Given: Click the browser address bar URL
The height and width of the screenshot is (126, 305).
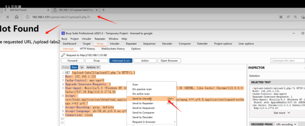Looking at the screenshot, I should [x=61, y=17].
